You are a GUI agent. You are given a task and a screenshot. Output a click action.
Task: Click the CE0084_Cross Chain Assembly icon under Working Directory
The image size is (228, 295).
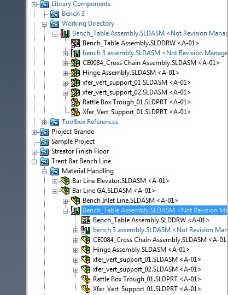pyautogui.click(x=75, y=63)
